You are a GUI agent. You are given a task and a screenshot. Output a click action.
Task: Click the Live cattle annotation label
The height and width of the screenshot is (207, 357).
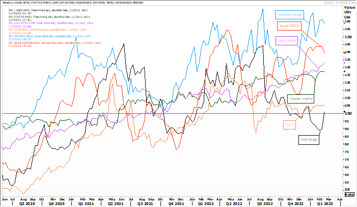[x=287, y=40]
